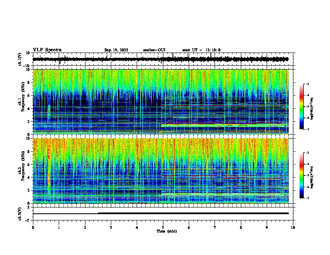
Task: Click the "-7" value on ch.1 color bar
Action: click(307, 129)
